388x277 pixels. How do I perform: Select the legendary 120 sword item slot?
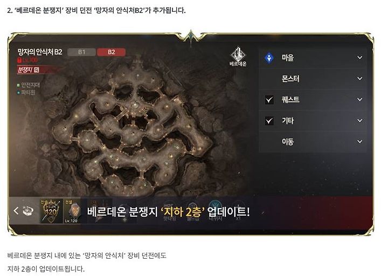(x=51, y=211)
